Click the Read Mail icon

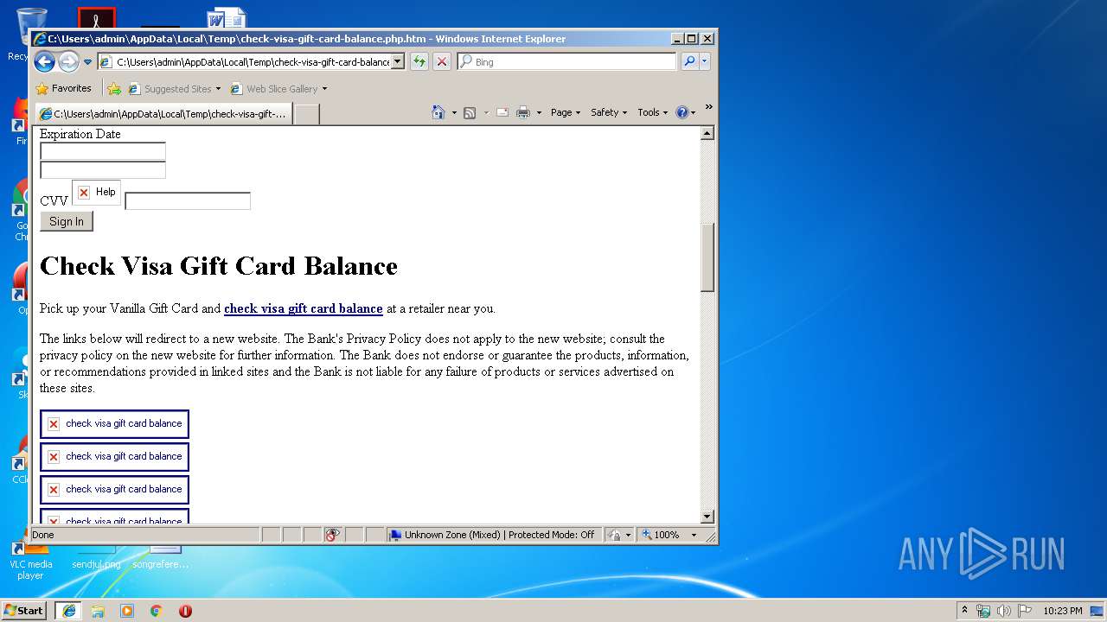pyautogui.click(x=502, y=112)
